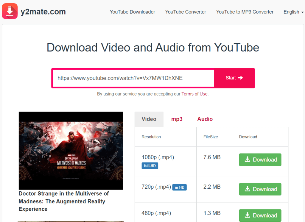Click the m-HD badge
Image resolution: width=305 pixels, height=222 pixels.
coord(179,187)
